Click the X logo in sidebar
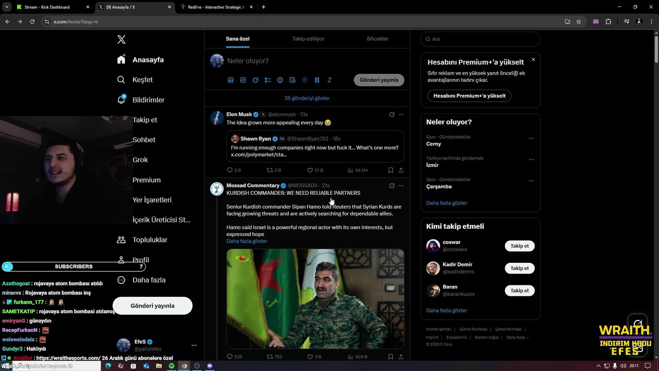 tap(121, 40)
